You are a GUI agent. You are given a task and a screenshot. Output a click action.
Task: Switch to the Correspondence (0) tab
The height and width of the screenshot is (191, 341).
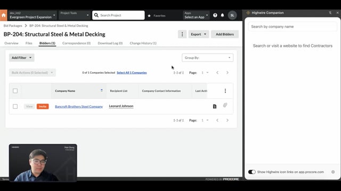(x=76, y=43)
